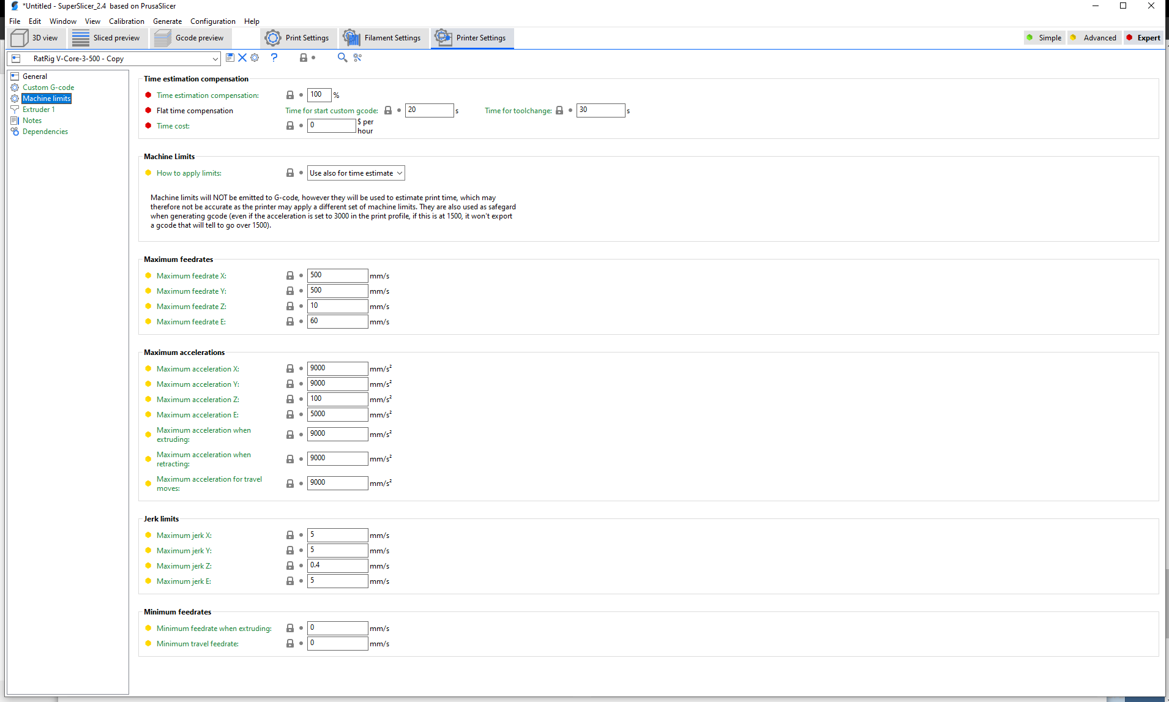Open the Help menu
Image resolution: width=1169 pixels, height=702 pixels.
pyautogui.click(x=252, y=21)
